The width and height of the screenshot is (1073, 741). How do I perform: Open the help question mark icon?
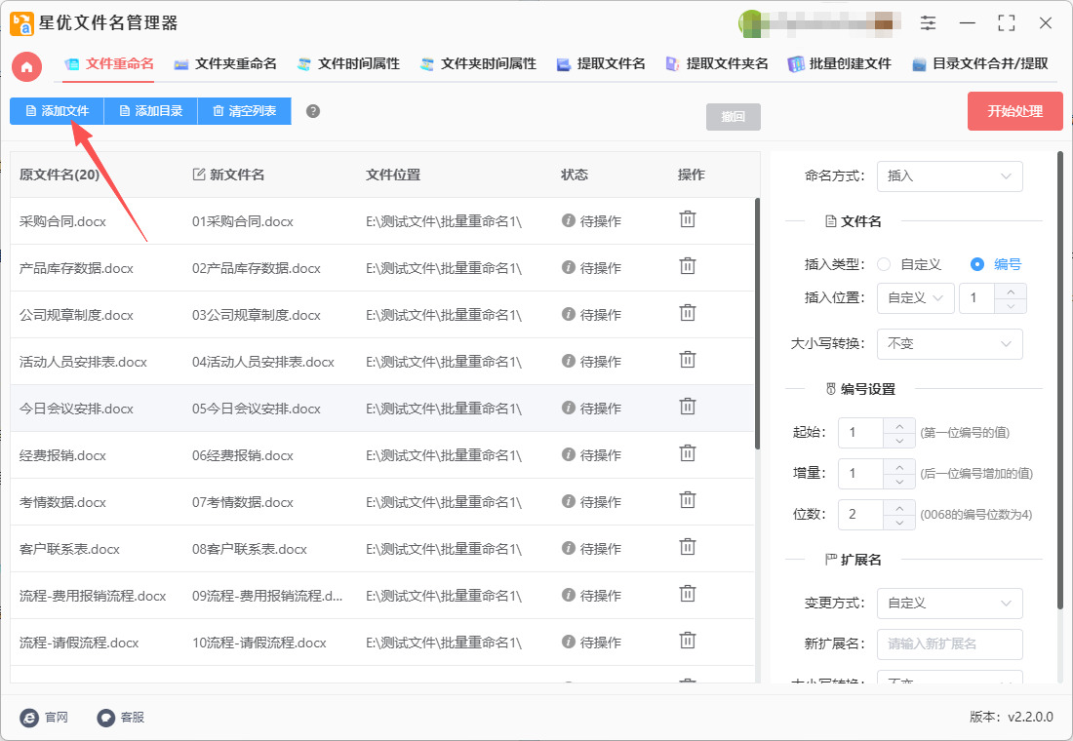(313, 111)
